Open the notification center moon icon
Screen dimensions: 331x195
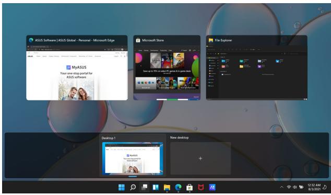(x=325, y=187)
